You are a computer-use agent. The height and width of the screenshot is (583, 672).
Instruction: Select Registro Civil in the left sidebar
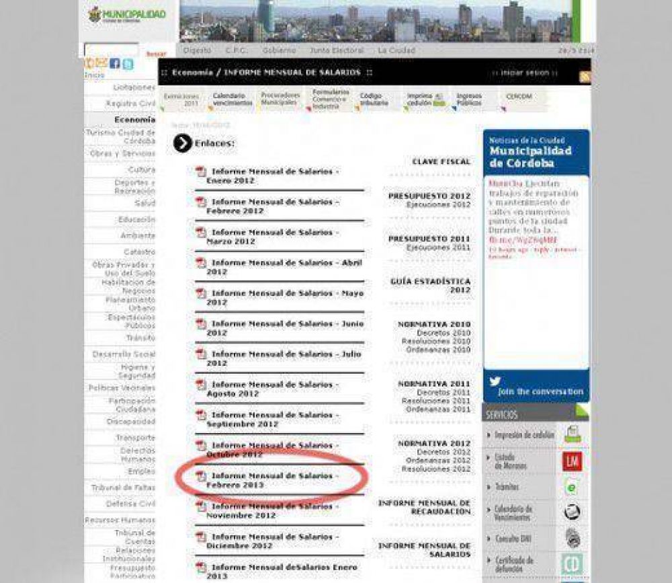click(x=130, y=104)
